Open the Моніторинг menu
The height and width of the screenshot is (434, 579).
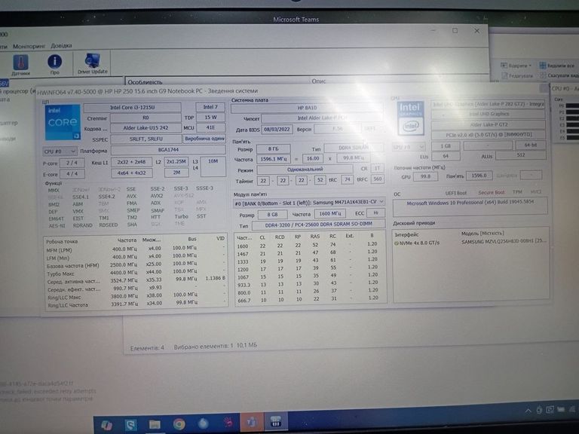click(29, 47)
